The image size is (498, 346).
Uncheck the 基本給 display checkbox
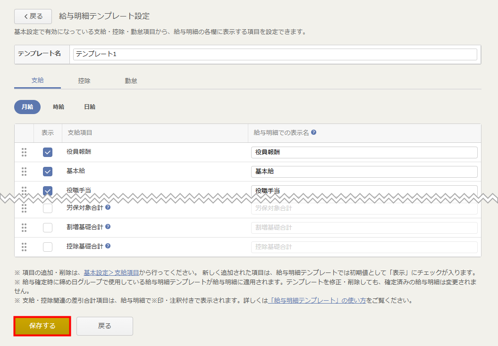point(48,172)
